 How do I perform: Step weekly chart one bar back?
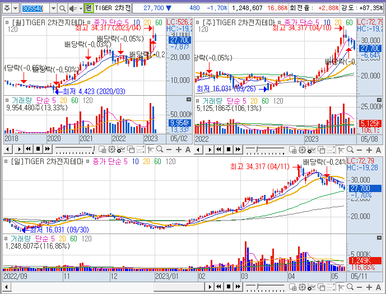pos(198,150)
